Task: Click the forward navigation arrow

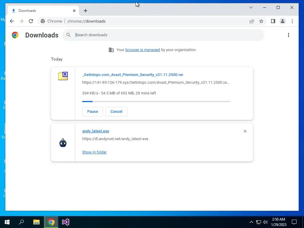Action: coord(21,21)
